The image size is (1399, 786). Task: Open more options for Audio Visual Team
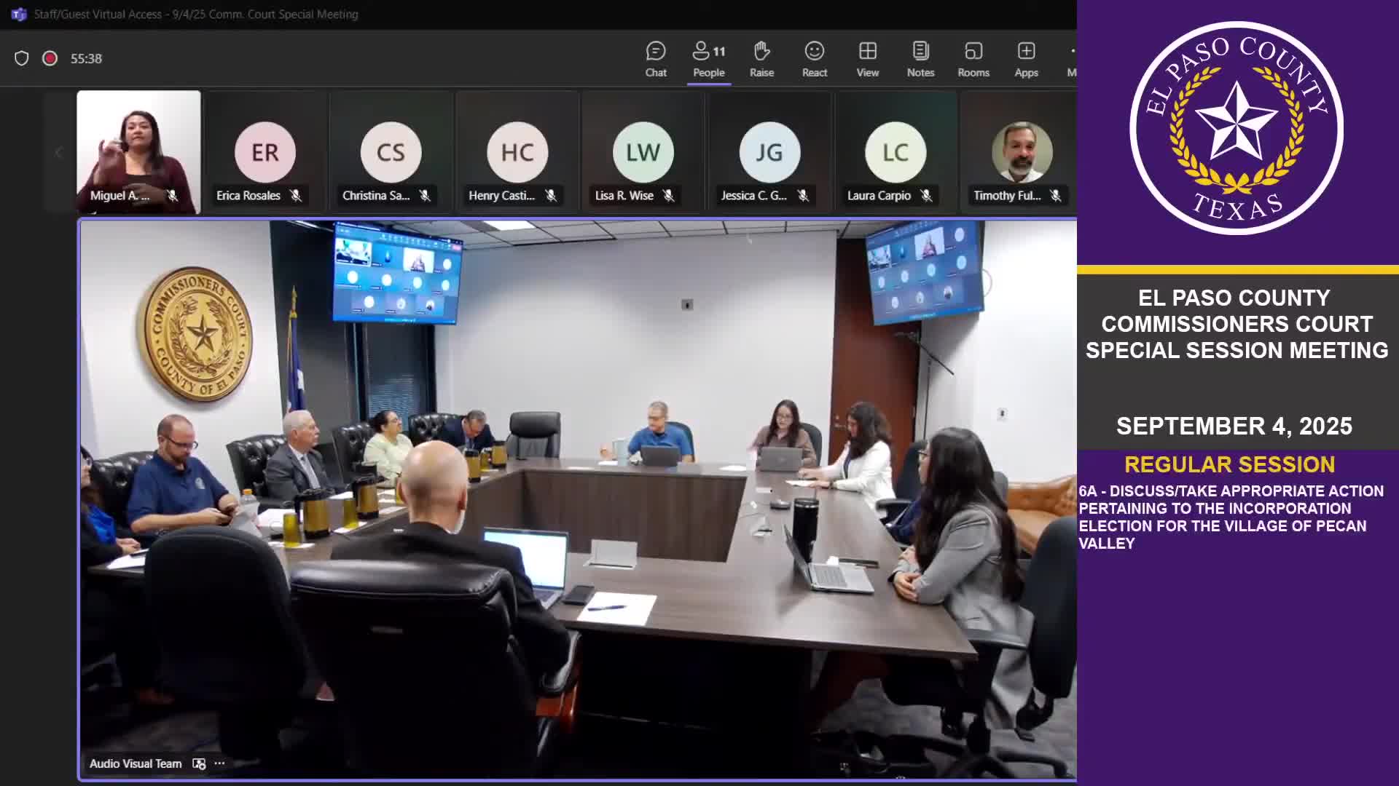[219, 763]
